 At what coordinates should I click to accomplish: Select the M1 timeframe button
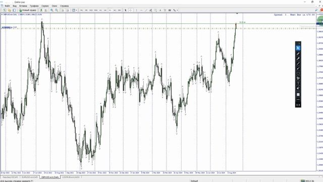(x=81, y=10)
